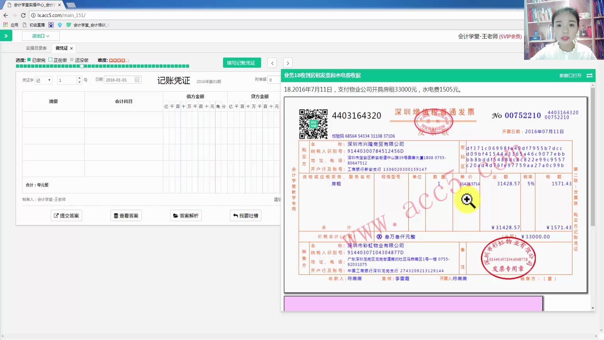Click the 已做完 green legend box
The width and height of the screenshot is (604, 340).
coord(29,60)
